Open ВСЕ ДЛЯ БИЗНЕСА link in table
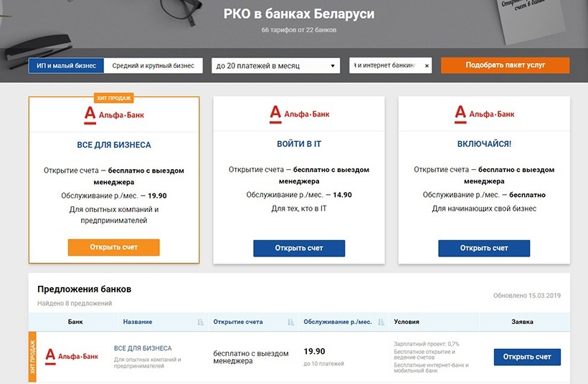Image resolution: width=588 pixels, height=384 pixels. click(143, 348)
